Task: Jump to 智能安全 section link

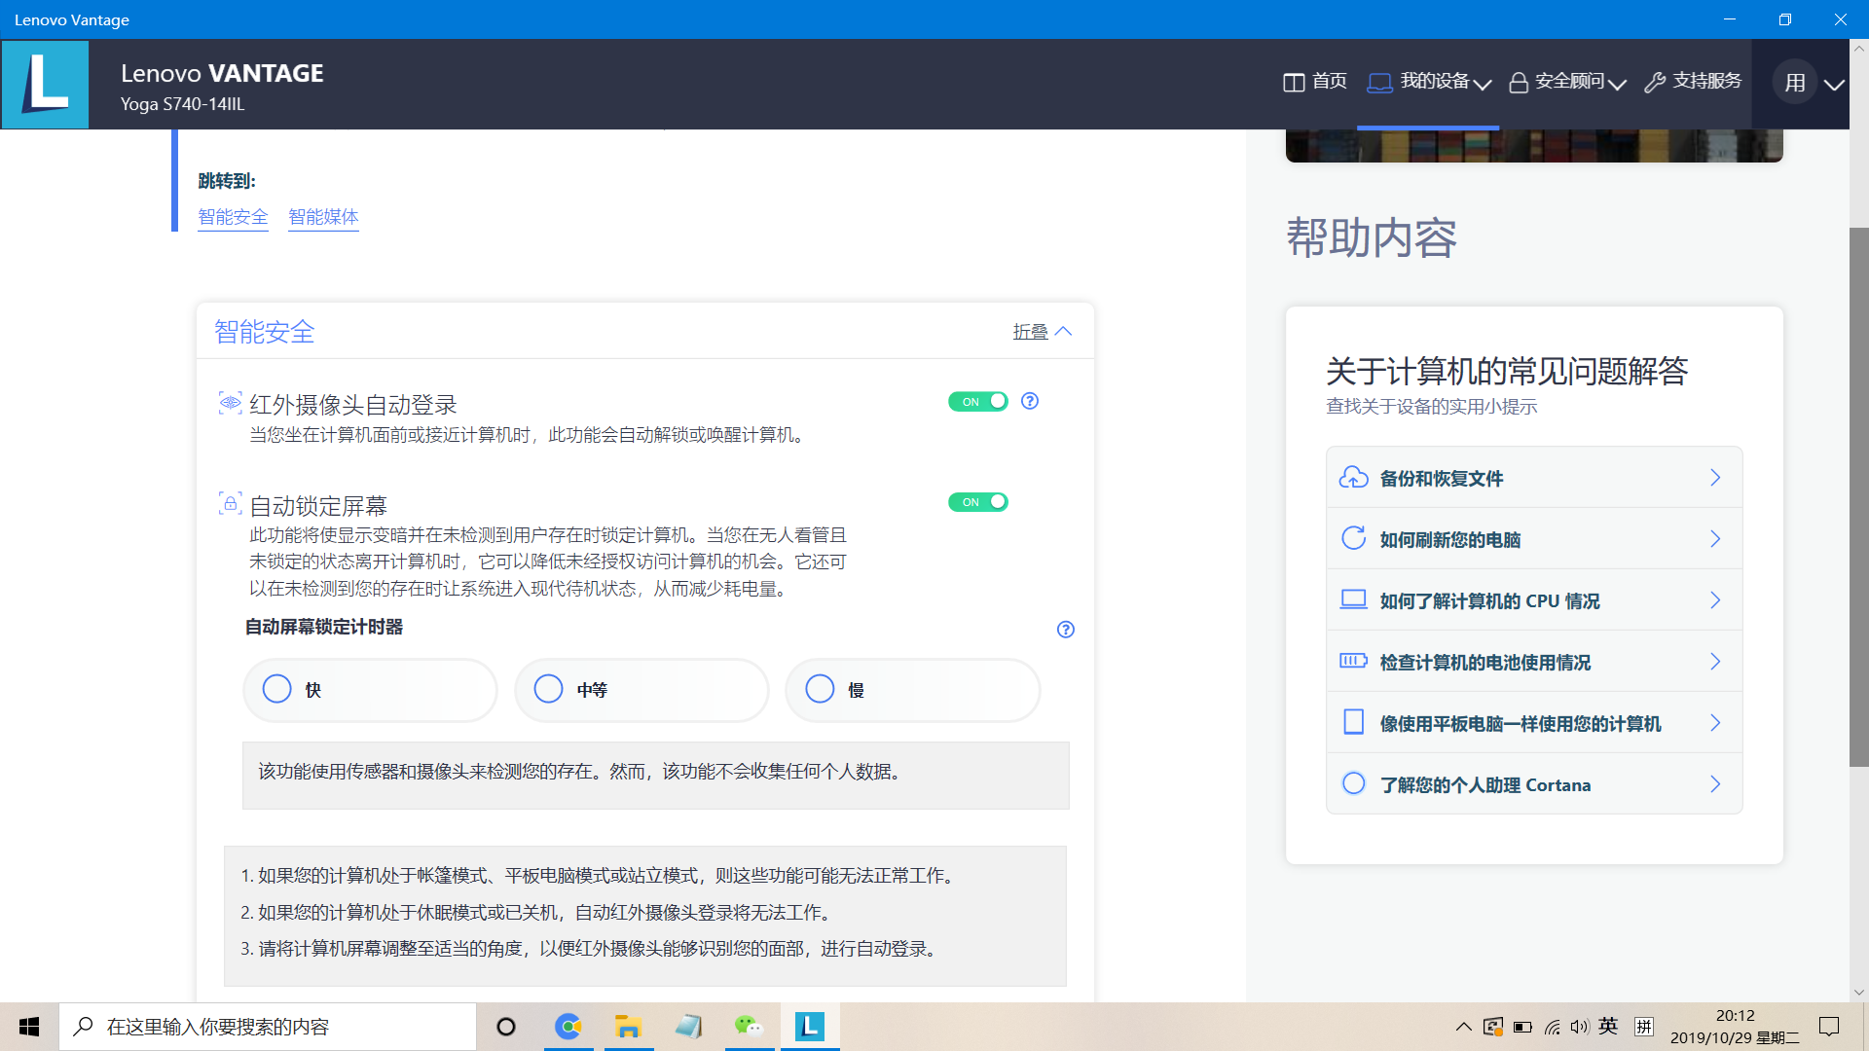Action: click(233, 217)
